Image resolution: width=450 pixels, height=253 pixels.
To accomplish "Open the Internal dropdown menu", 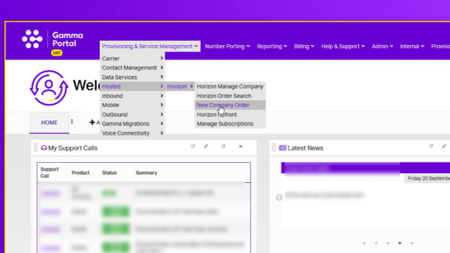I will [x=412, y=46].
